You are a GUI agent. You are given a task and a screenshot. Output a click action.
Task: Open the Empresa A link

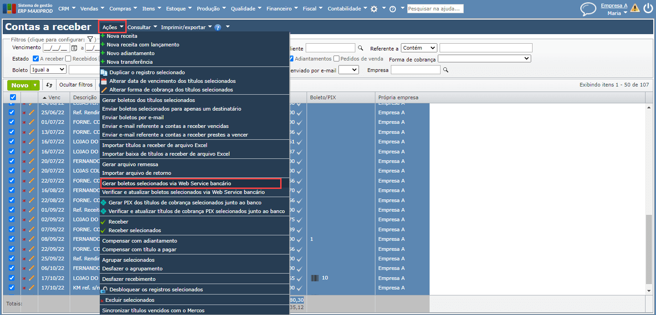coord(614,5)
